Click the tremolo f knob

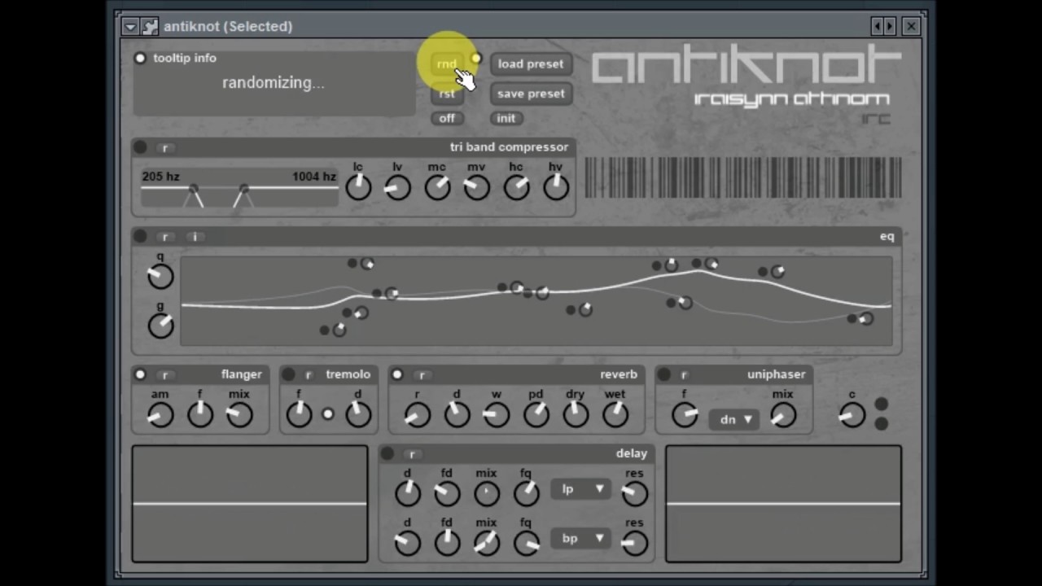click(299, 415)
